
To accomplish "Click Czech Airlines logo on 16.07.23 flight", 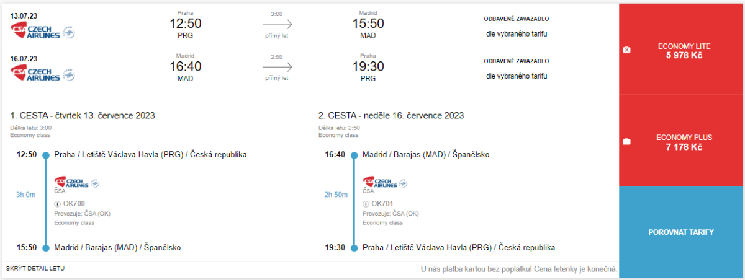I will pyautogui.click(x=36, y=74).
